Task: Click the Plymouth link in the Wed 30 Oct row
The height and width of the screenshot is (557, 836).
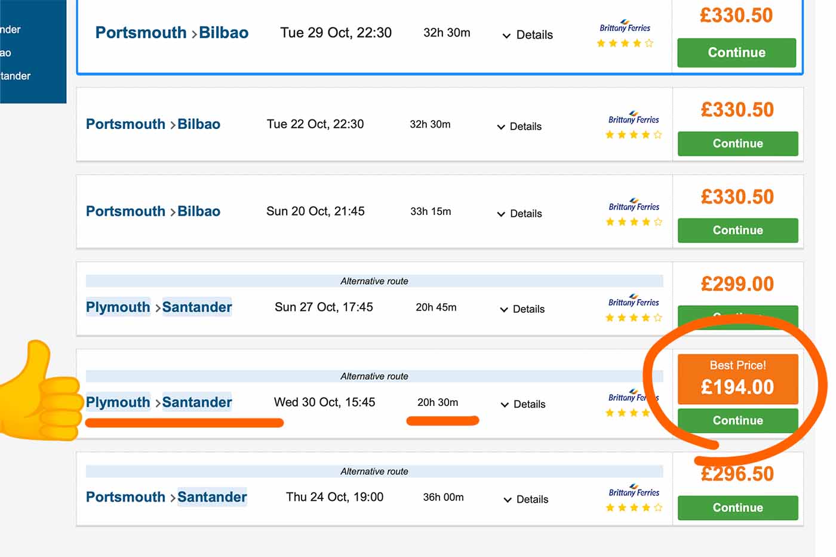Action: [x=118, y=402]
